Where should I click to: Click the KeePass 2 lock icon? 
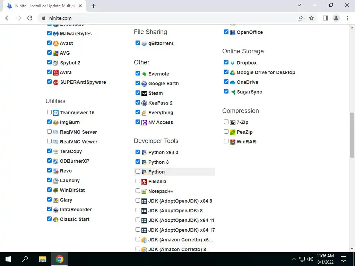(144, 103)
